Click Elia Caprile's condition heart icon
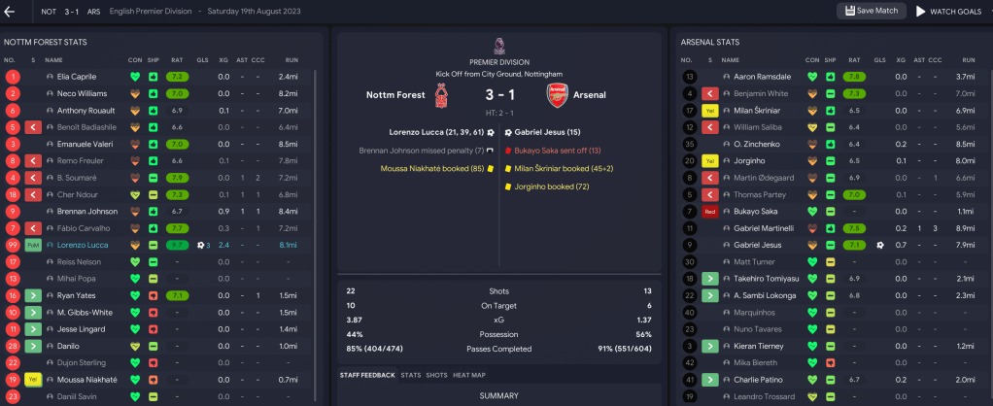The height and width of the screenshot is (406, 993). tap(135, 76)
